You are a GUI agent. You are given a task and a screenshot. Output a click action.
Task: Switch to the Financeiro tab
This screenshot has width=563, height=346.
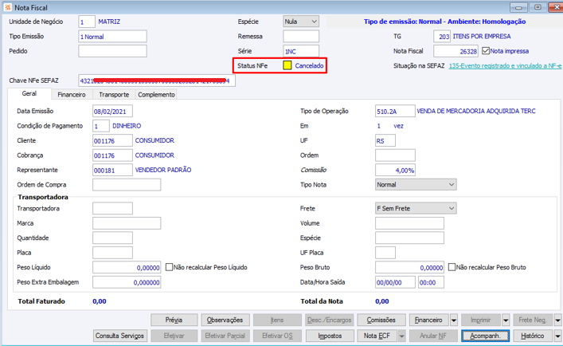[72, 95]
